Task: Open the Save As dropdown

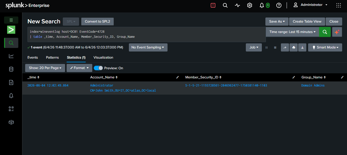Action: [x=277, y=22]
